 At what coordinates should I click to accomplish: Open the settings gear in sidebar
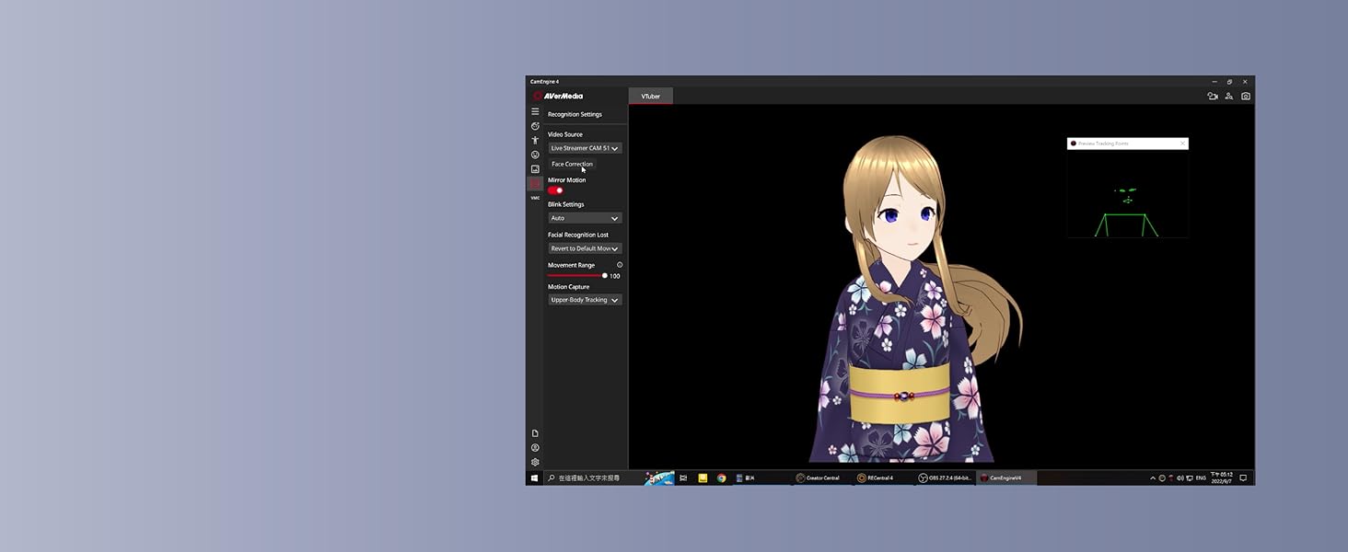pos(535,462)
